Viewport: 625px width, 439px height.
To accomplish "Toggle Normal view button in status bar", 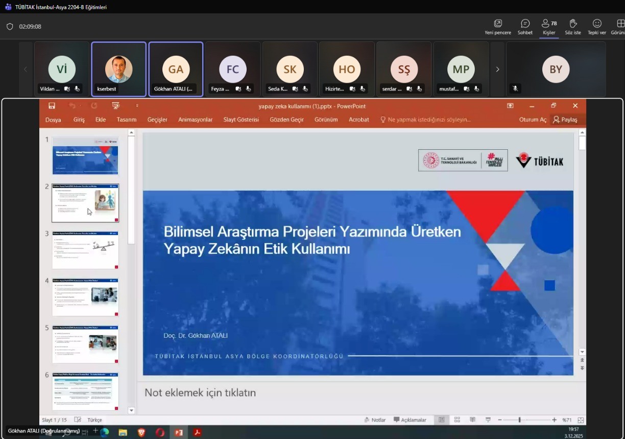I will pos(442,420).
